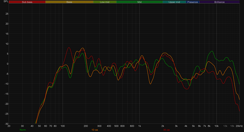Screen dimensions: 244x132
Task: Select the Brilliance band label
Action: (x=219, y=2)
